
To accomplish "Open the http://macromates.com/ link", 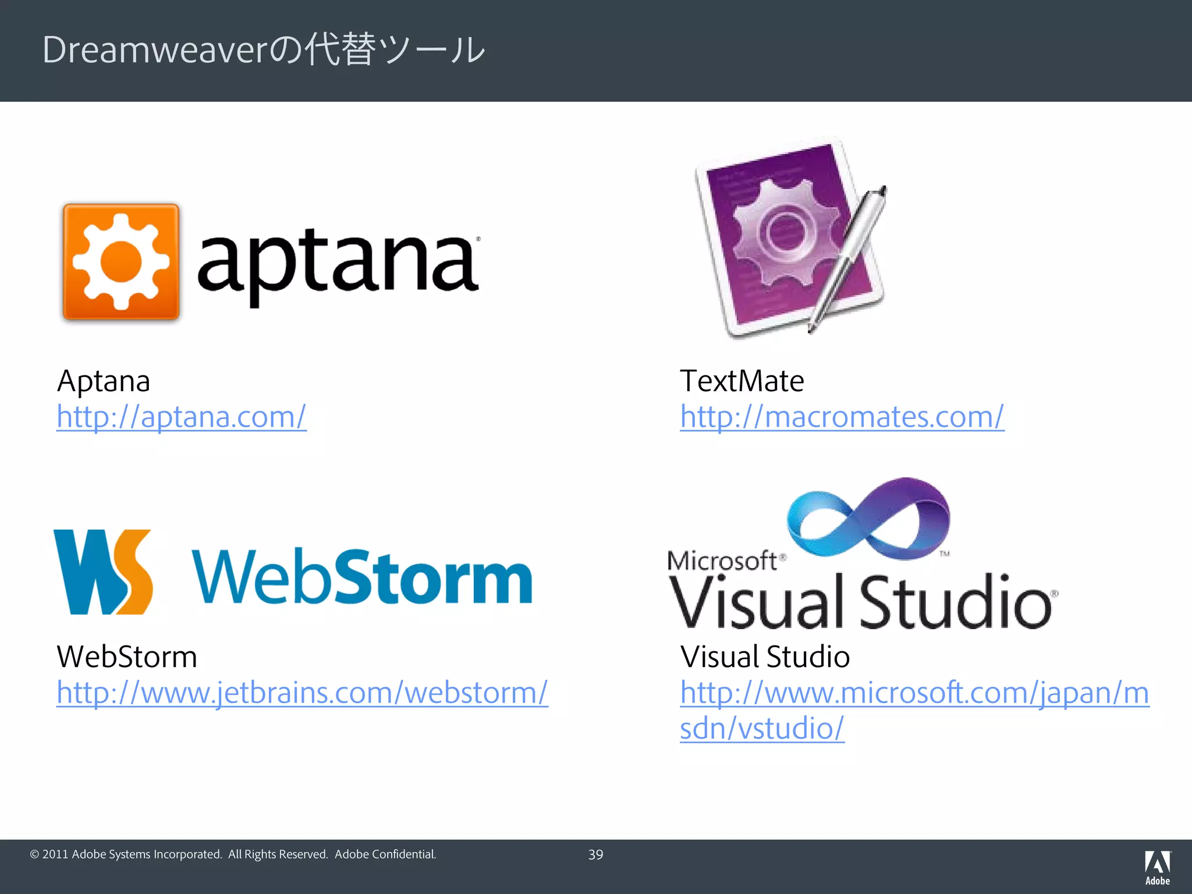I will tap(842, 417).
